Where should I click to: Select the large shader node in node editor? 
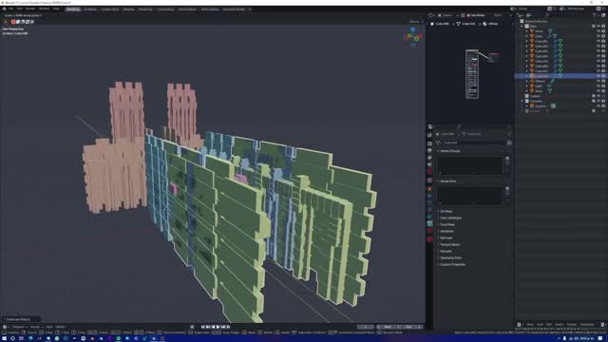click(472, 74)
